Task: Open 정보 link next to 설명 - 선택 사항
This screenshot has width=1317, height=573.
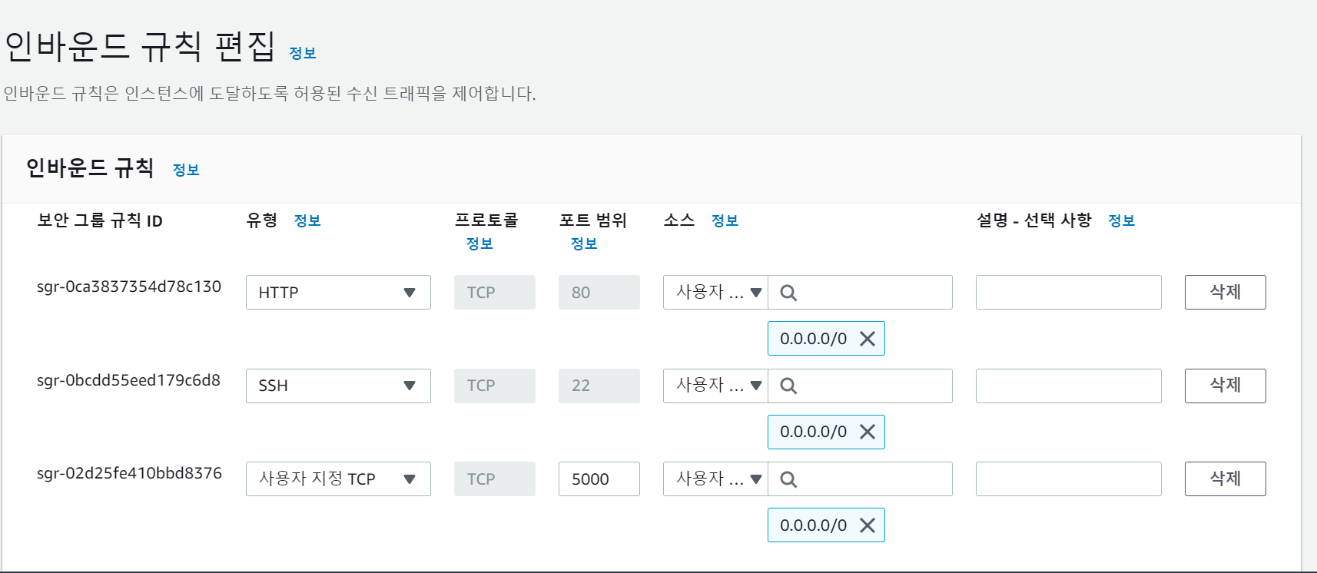Action: coord(1122,220)
